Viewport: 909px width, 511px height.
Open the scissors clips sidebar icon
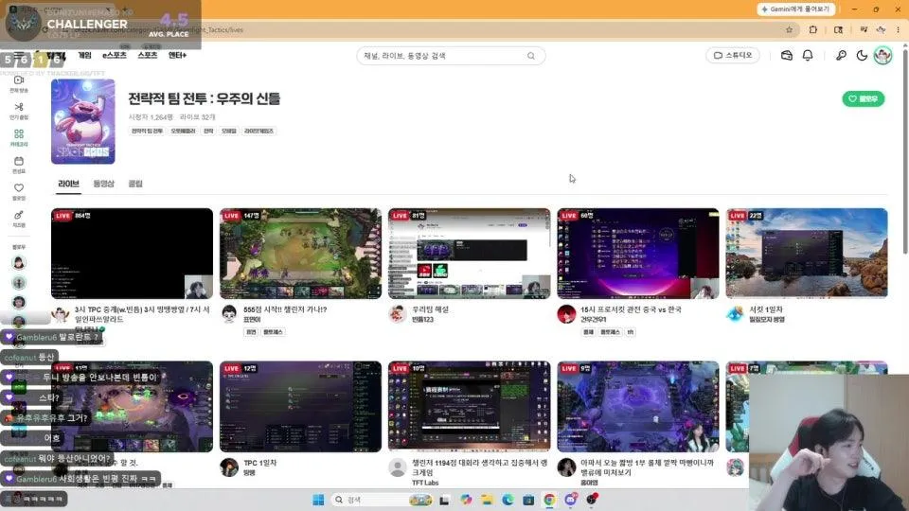19,110
